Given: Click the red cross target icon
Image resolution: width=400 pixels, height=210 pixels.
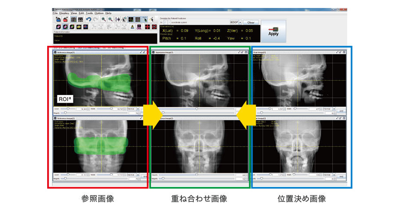Looking at the screenshot, I should [x=147, y=27].
